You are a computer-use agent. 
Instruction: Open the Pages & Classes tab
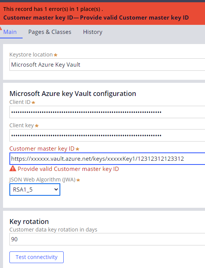pos(50,32)
